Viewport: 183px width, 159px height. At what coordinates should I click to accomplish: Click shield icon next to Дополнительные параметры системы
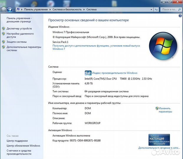click(x=4, y=47)
